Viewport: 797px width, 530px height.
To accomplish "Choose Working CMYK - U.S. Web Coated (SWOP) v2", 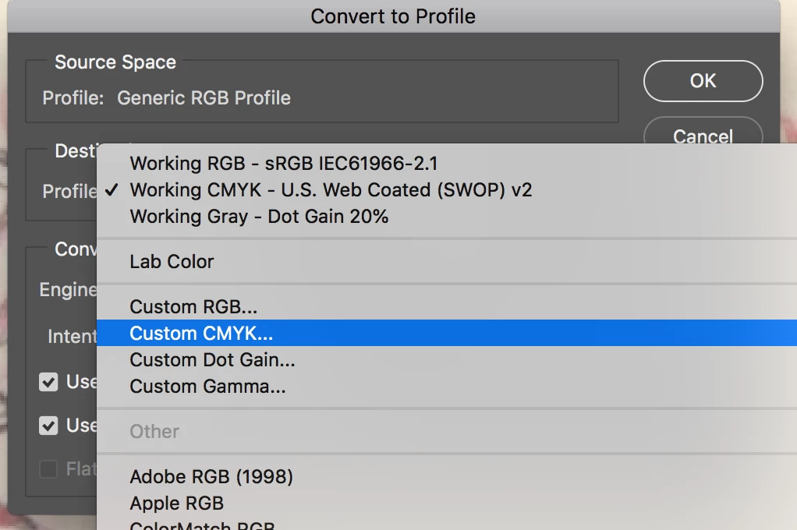I will click(331, 190).
